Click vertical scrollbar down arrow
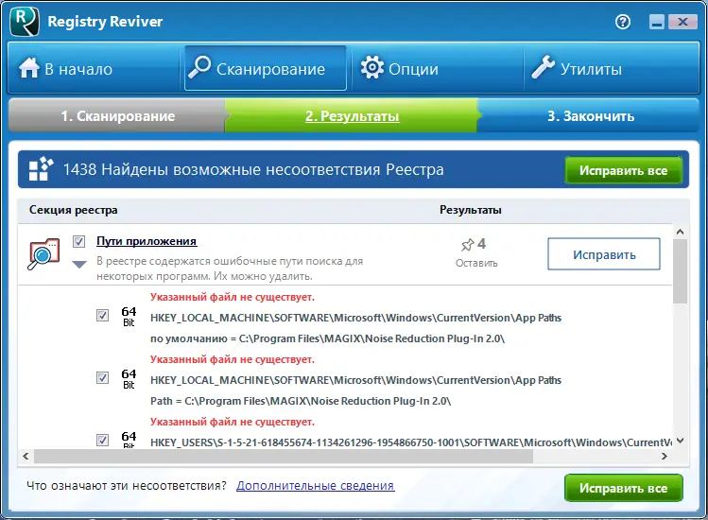This screenshot has width=708, height=520. tap(680, 441)
